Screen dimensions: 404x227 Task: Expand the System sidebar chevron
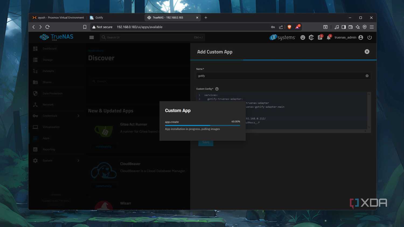tap(78, 161)
